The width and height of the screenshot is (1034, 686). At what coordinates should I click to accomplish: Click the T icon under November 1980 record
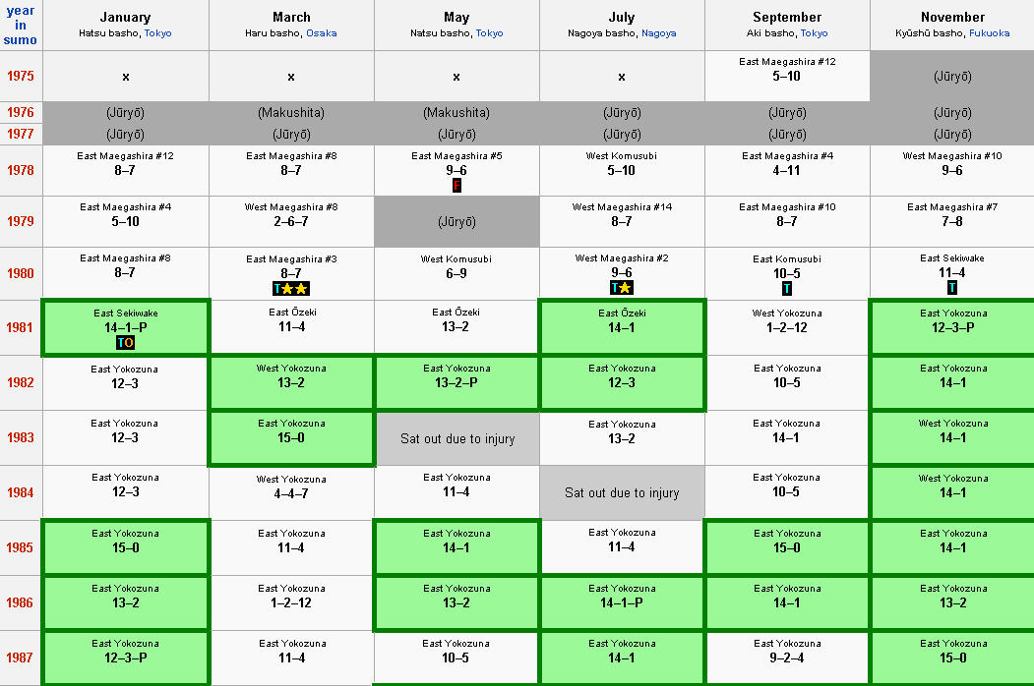(952, 287)
